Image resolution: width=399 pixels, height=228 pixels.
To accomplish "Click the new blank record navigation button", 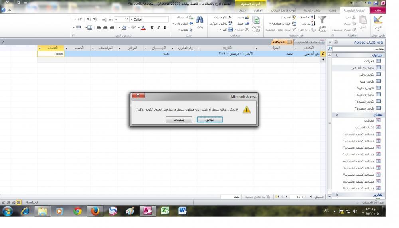I will point(277,197).
